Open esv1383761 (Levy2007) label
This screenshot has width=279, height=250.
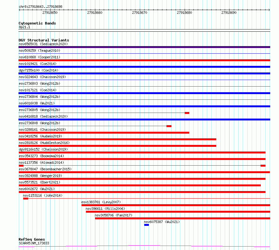pyautogui.click(x=101, y=202)
